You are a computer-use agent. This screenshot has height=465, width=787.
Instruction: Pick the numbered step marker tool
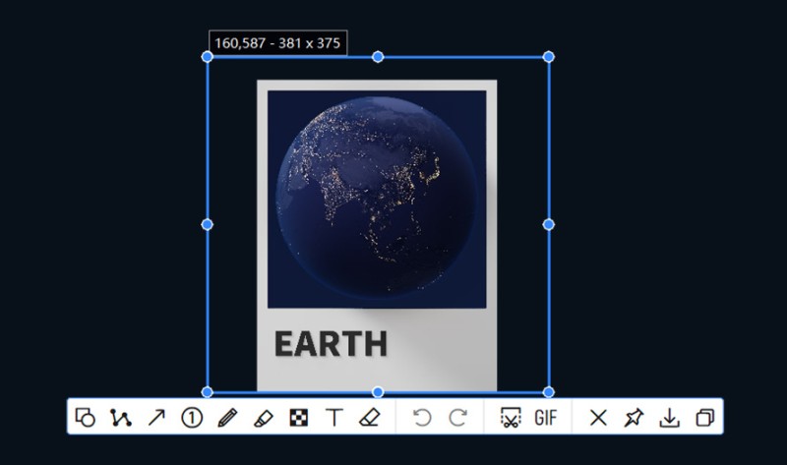192,417
